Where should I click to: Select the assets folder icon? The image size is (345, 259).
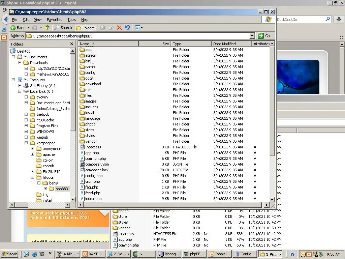pos(82,55)
